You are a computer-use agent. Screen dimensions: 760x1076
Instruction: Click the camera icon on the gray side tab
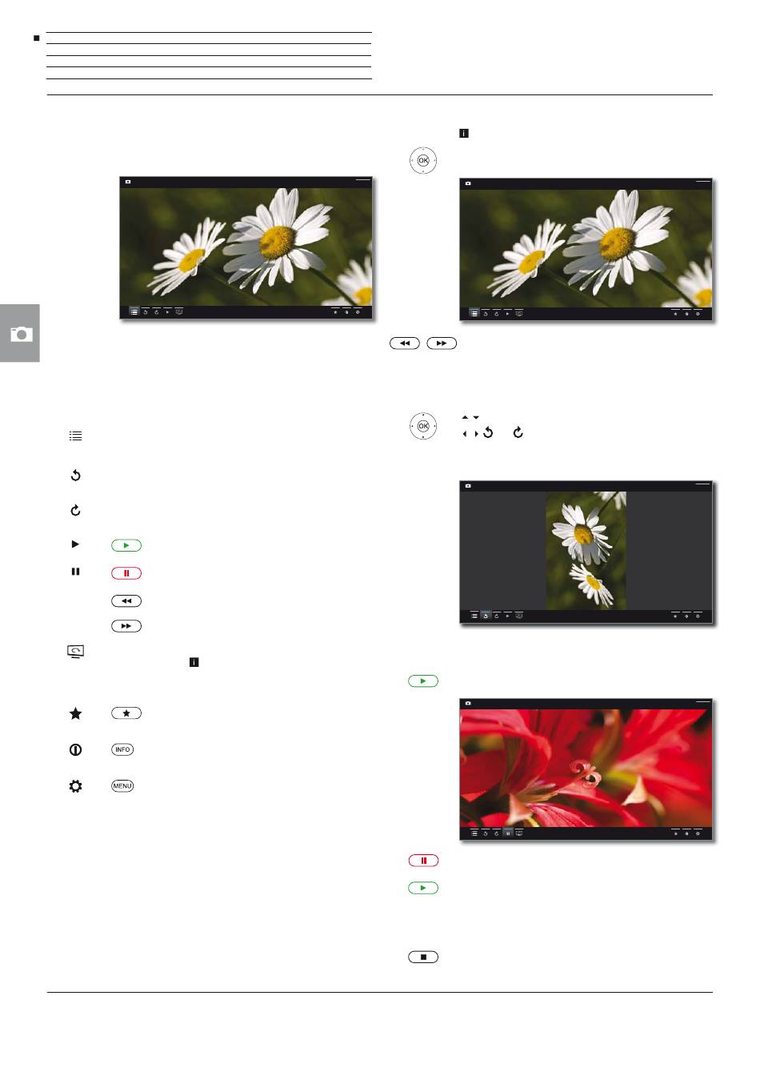click(22, 333)
